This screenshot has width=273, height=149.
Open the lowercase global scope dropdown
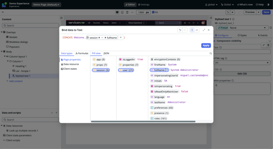[x=211, y=5]
